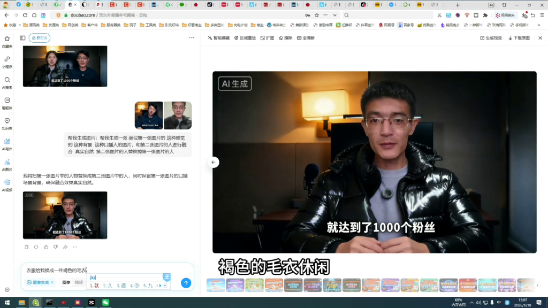
Task: Open the more options menu under the image
Action: (75, 247)
